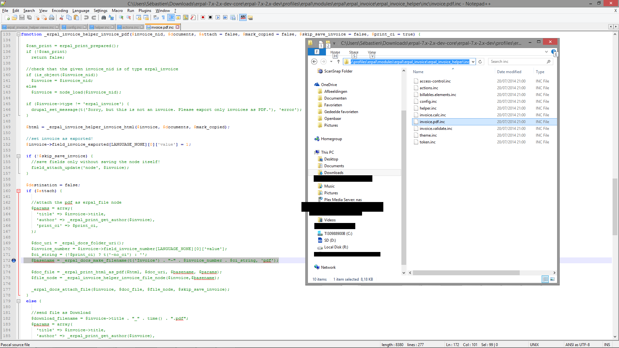Screen dimensions: 619x348
Task: Click the Close All toolbar icon
Action: 44,17
